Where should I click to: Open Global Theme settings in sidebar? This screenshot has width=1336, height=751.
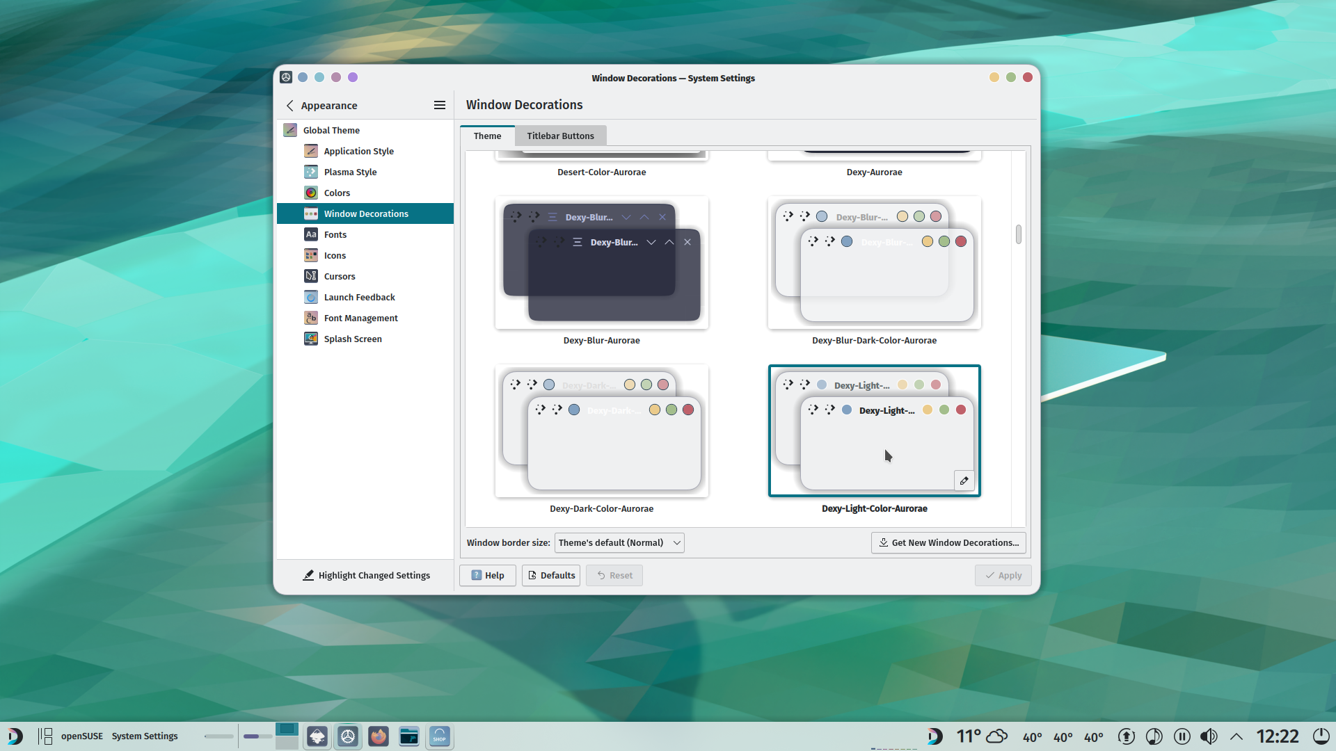(x=365, y=130)
